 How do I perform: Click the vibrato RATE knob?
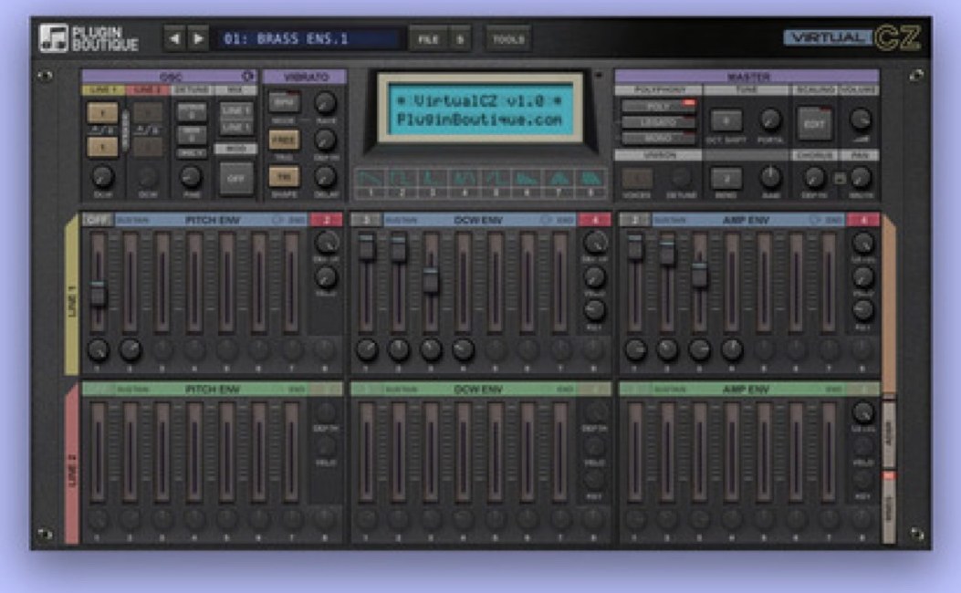325,103
